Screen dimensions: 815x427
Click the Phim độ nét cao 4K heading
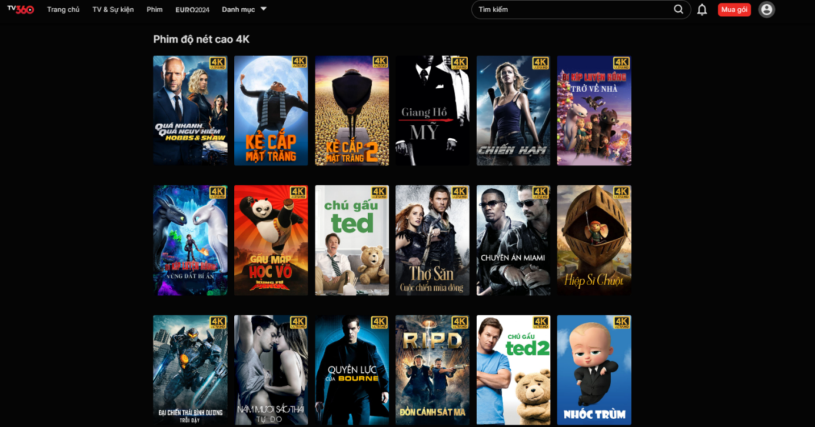[201, 39]
